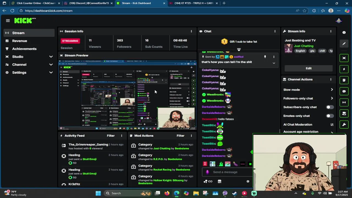Open Session Info panel options menu
This screenshot has height=198, width=352.
coord(191,31)
